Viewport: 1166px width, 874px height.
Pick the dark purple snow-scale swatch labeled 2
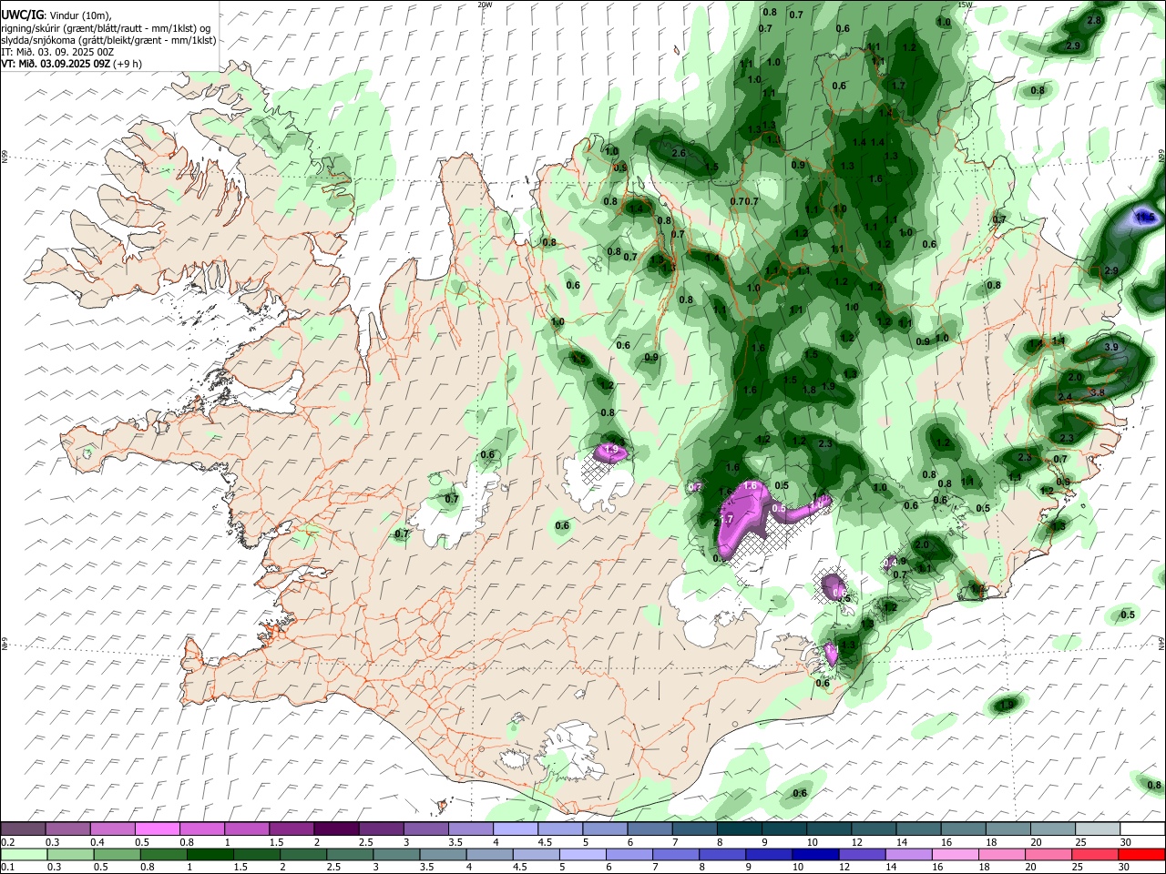pos(338,829)
